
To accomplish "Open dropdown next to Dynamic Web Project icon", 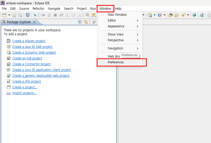I will tap(155, 15).
